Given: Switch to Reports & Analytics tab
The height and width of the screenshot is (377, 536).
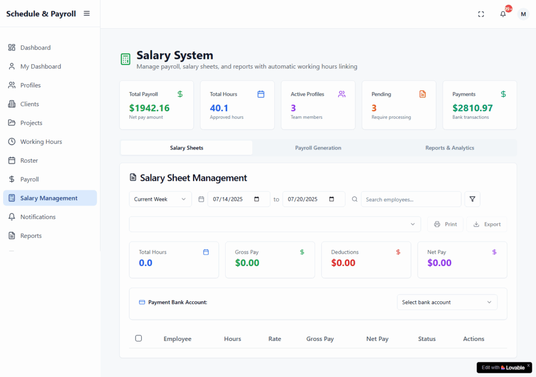Looking at the screenshot, I should [x=449, y=148].
